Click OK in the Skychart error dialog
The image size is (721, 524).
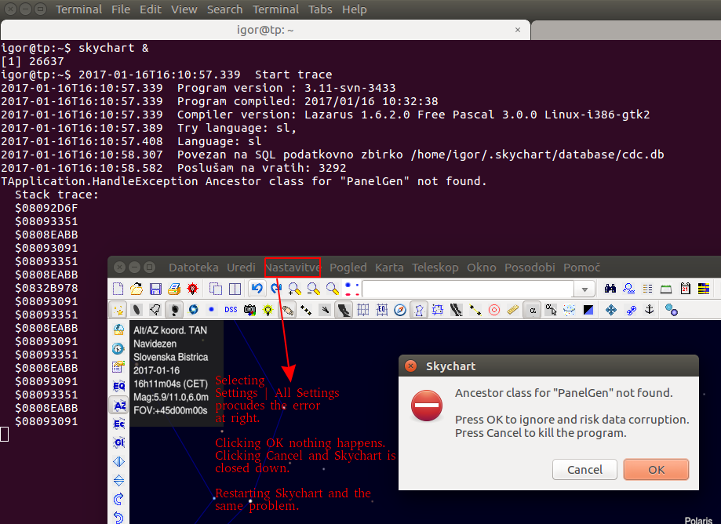pyautogui.click(x=656, y=470)
